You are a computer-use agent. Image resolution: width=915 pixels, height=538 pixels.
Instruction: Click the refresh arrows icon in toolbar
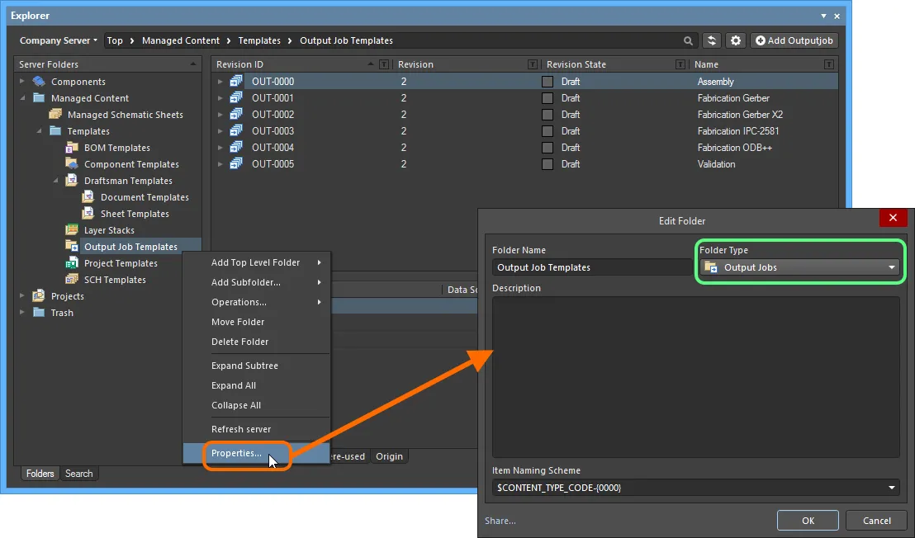point(711,40)
